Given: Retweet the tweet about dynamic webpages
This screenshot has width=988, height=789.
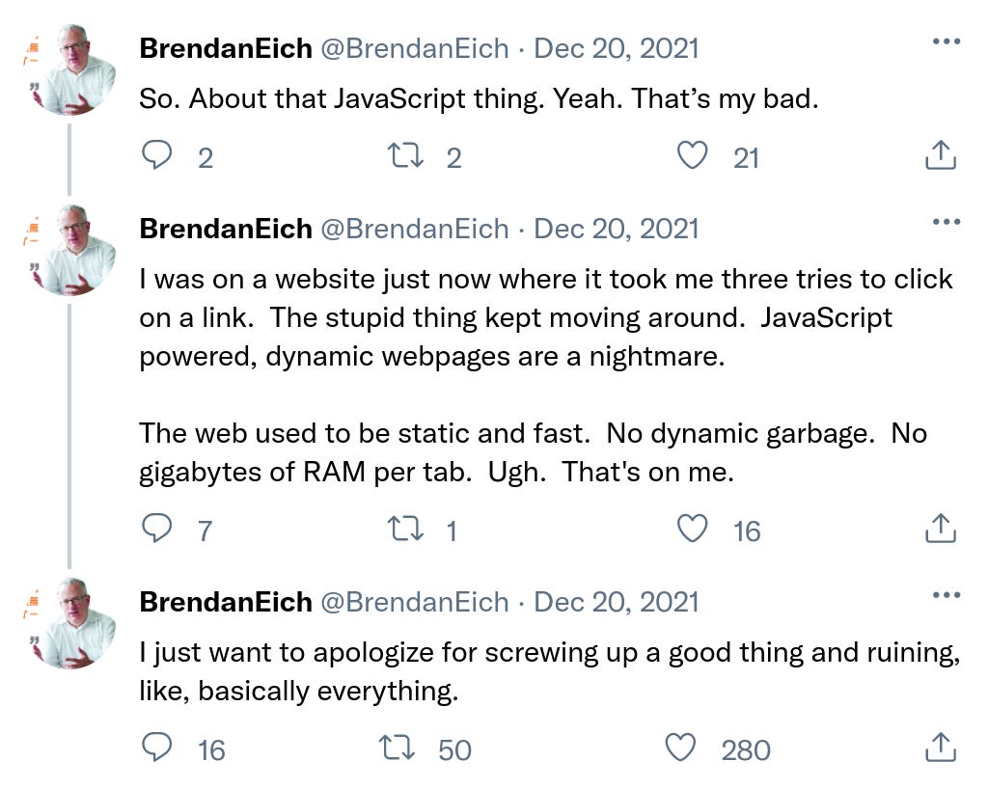Looking at the screenshot, I should (x=406, y=528).
